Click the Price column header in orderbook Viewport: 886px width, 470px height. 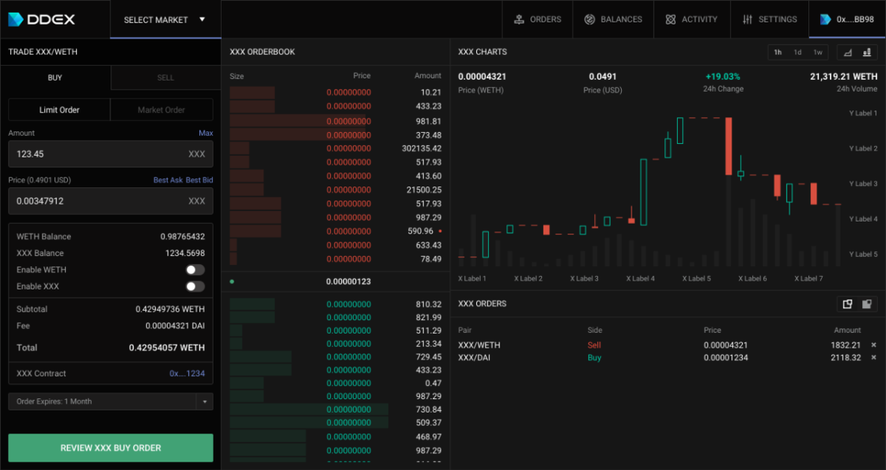point(361,75)
